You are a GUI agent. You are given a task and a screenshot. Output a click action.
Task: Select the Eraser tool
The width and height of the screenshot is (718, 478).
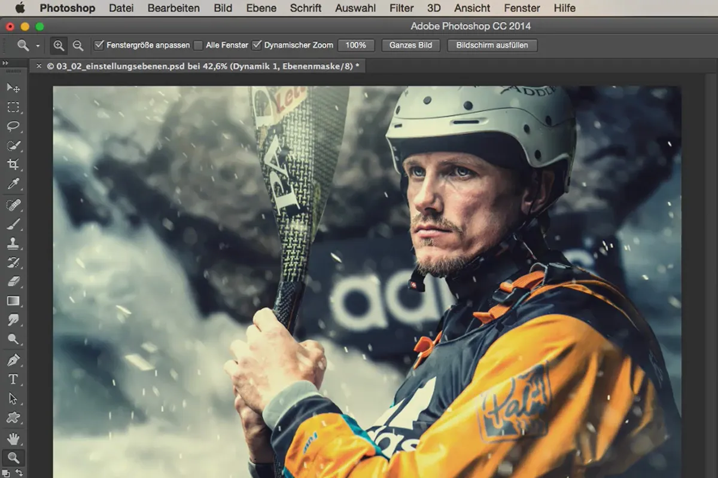13,281
